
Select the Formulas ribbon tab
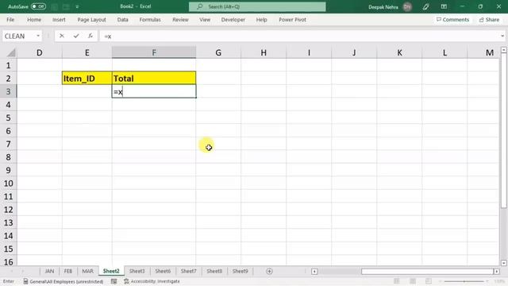150,20
